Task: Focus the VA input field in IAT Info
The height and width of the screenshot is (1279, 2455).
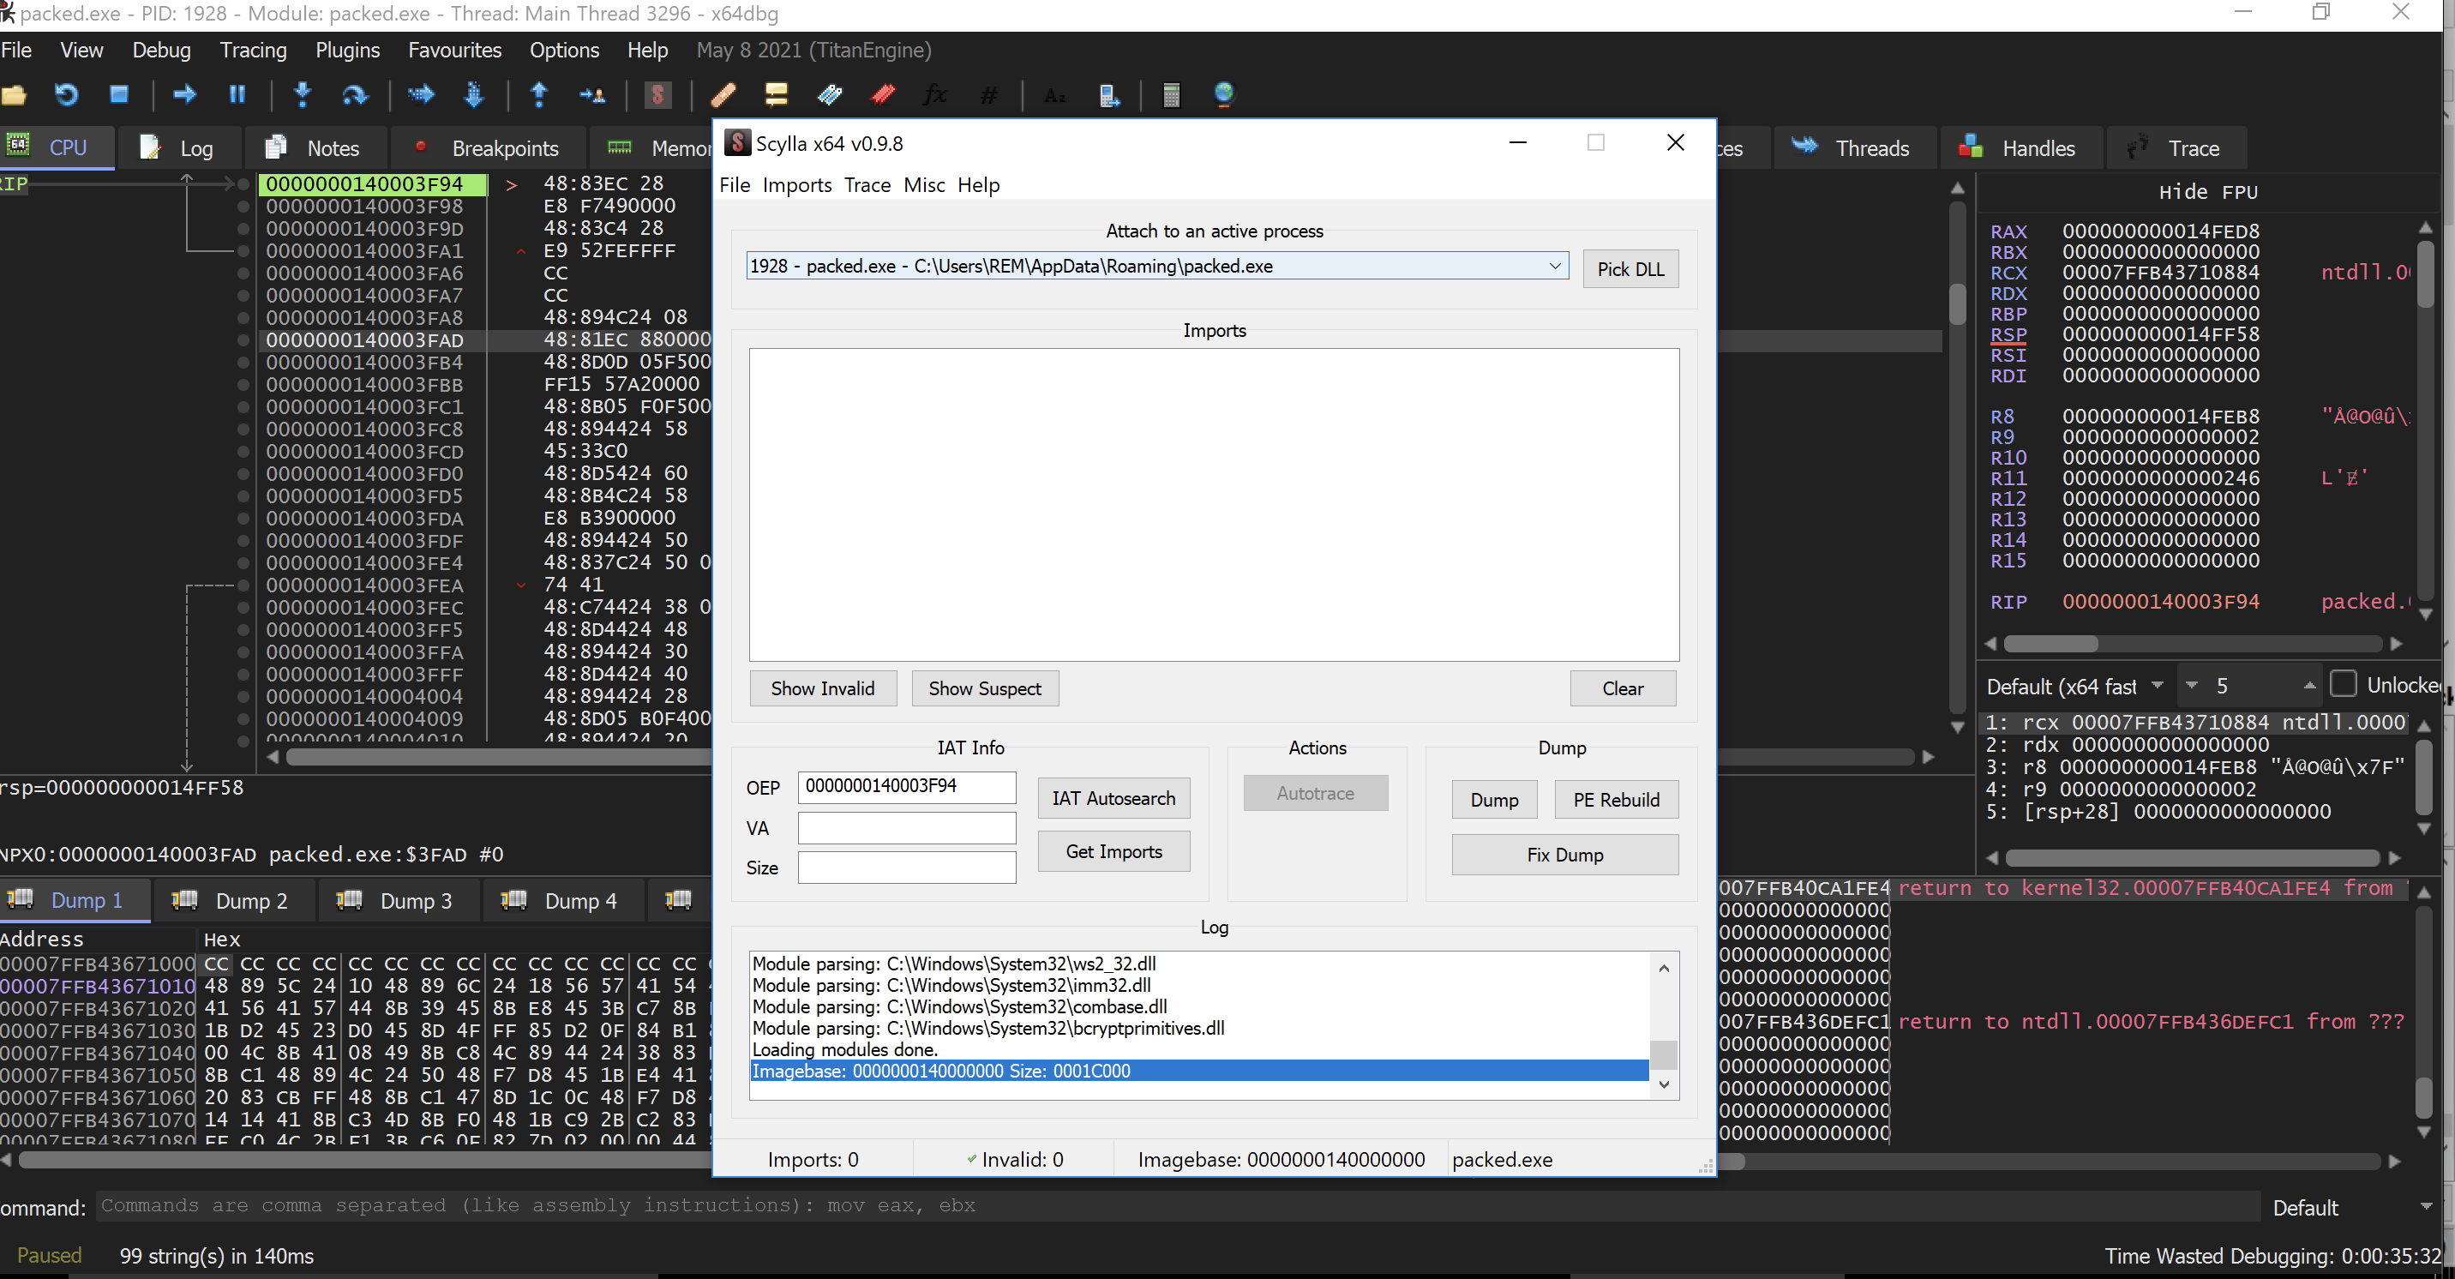Action: pos(906,828)
